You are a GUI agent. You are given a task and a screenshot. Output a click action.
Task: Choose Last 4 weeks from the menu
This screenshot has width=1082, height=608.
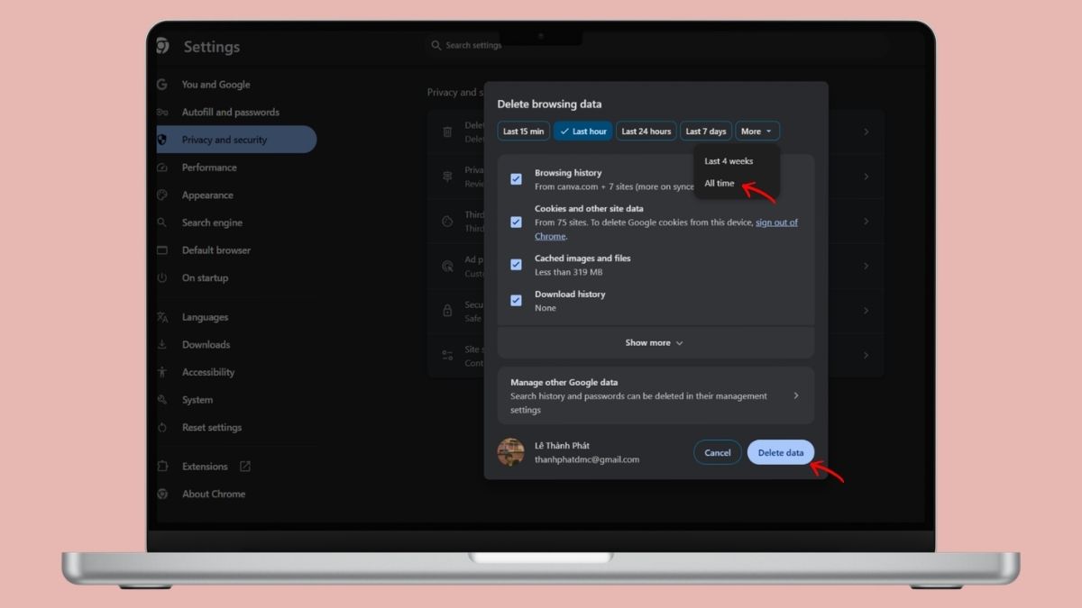point(729,161)
